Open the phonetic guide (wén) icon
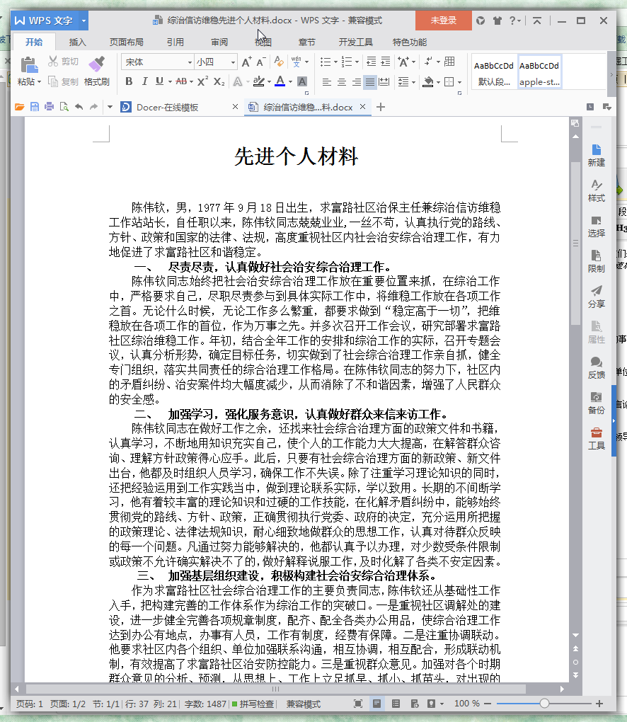The image size is (627, 722). click(296, 62)
